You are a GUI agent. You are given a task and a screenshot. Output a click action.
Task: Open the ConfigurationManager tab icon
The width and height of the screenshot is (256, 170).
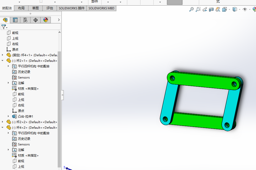pos(25,20)
